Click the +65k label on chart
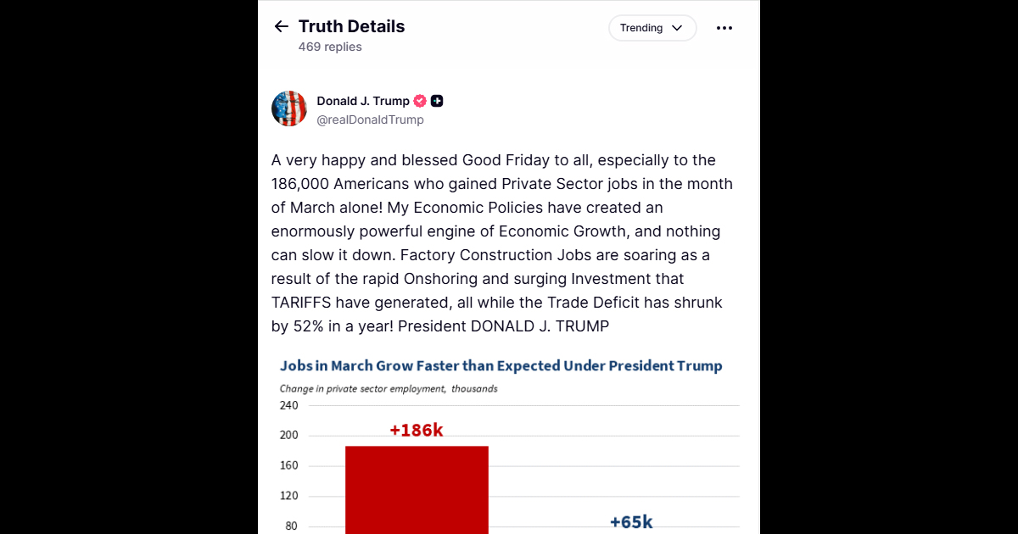This screenshot has width=1018, height=534. tap(631, 522)
